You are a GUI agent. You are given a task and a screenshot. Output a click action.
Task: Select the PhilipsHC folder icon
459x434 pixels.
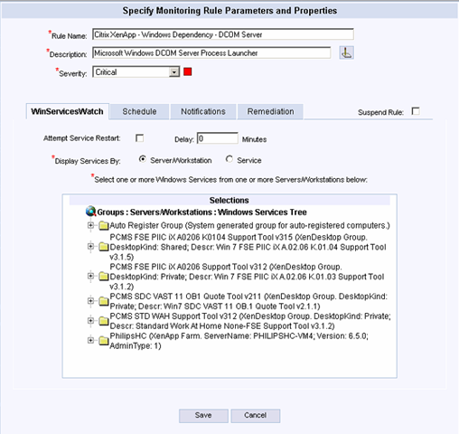coord(104,341)
